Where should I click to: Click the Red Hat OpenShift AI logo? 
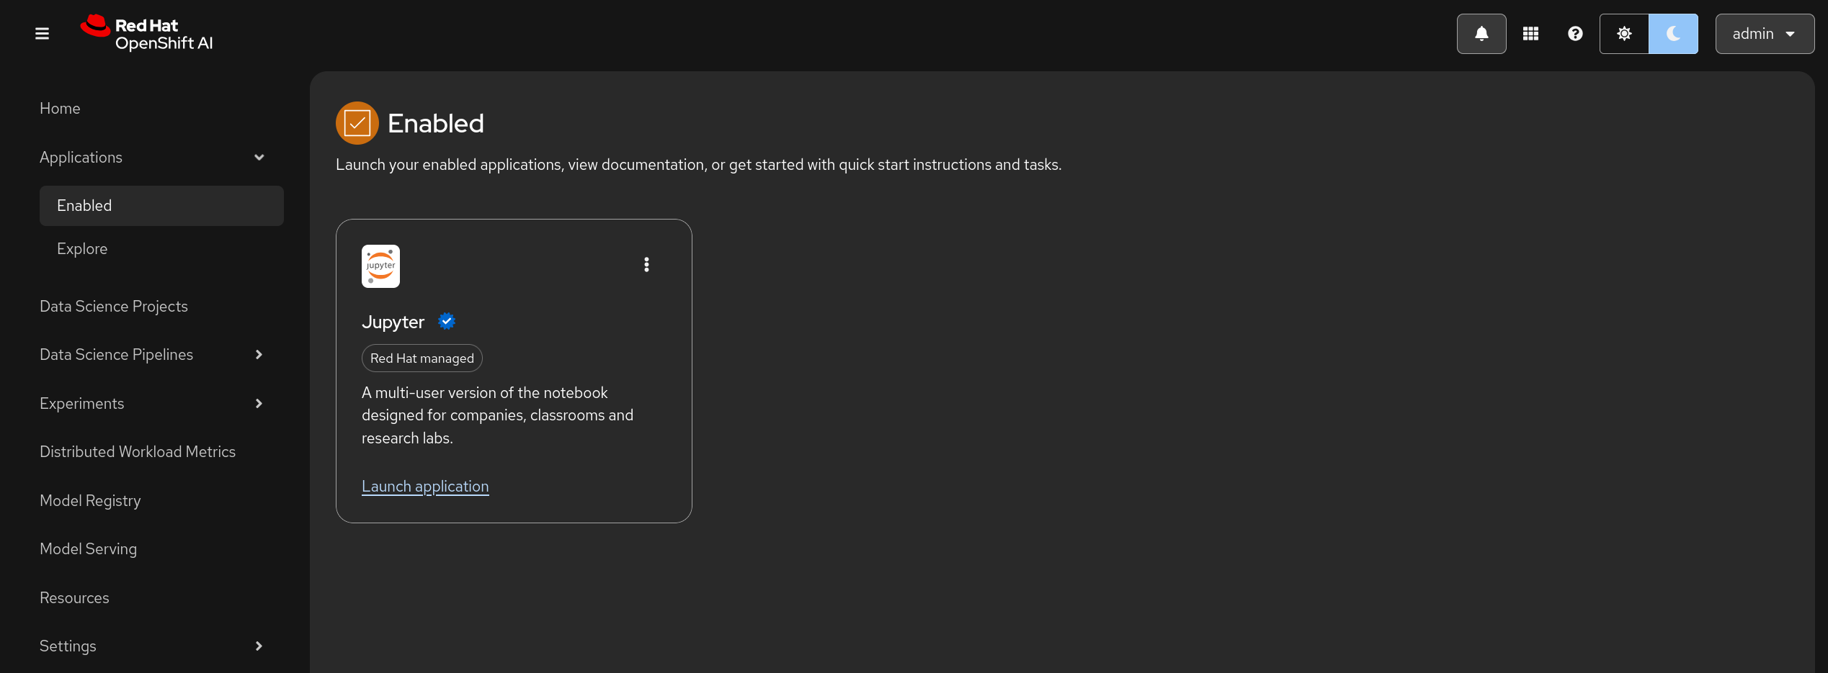coord(146,33)
